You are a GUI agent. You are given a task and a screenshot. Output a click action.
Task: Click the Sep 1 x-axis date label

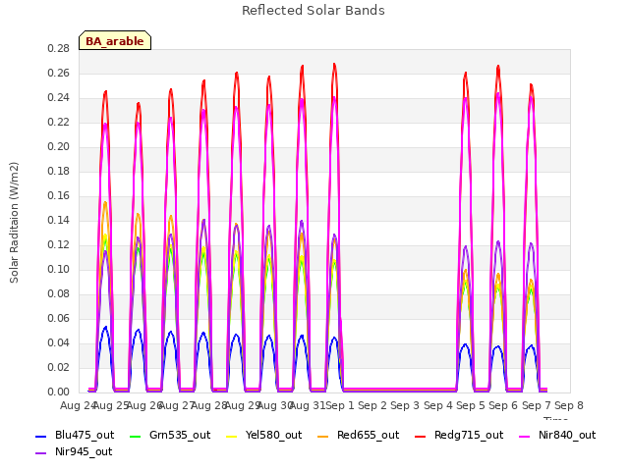tap(340, 405)
